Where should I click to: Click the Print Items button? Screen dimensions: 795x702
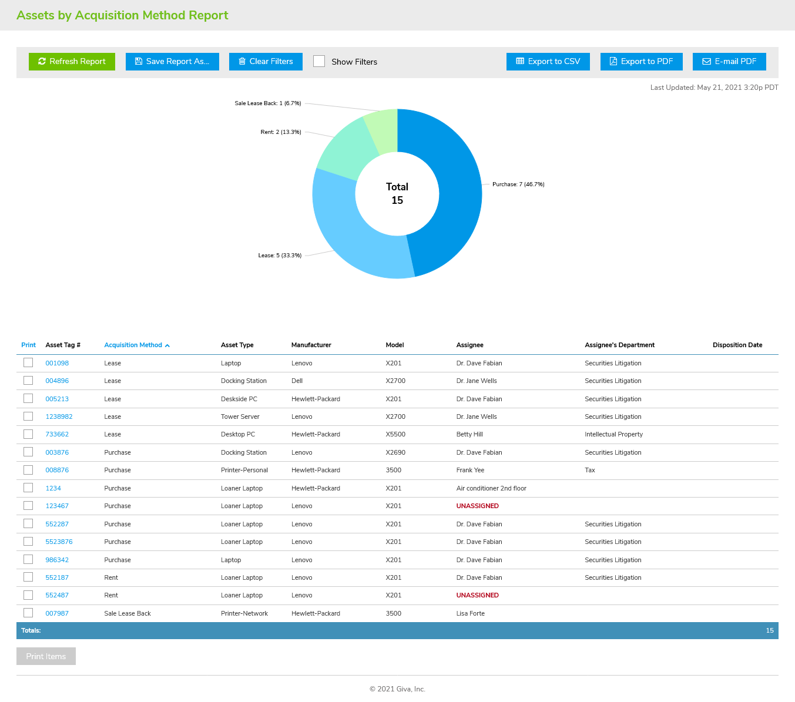[46, 656]
